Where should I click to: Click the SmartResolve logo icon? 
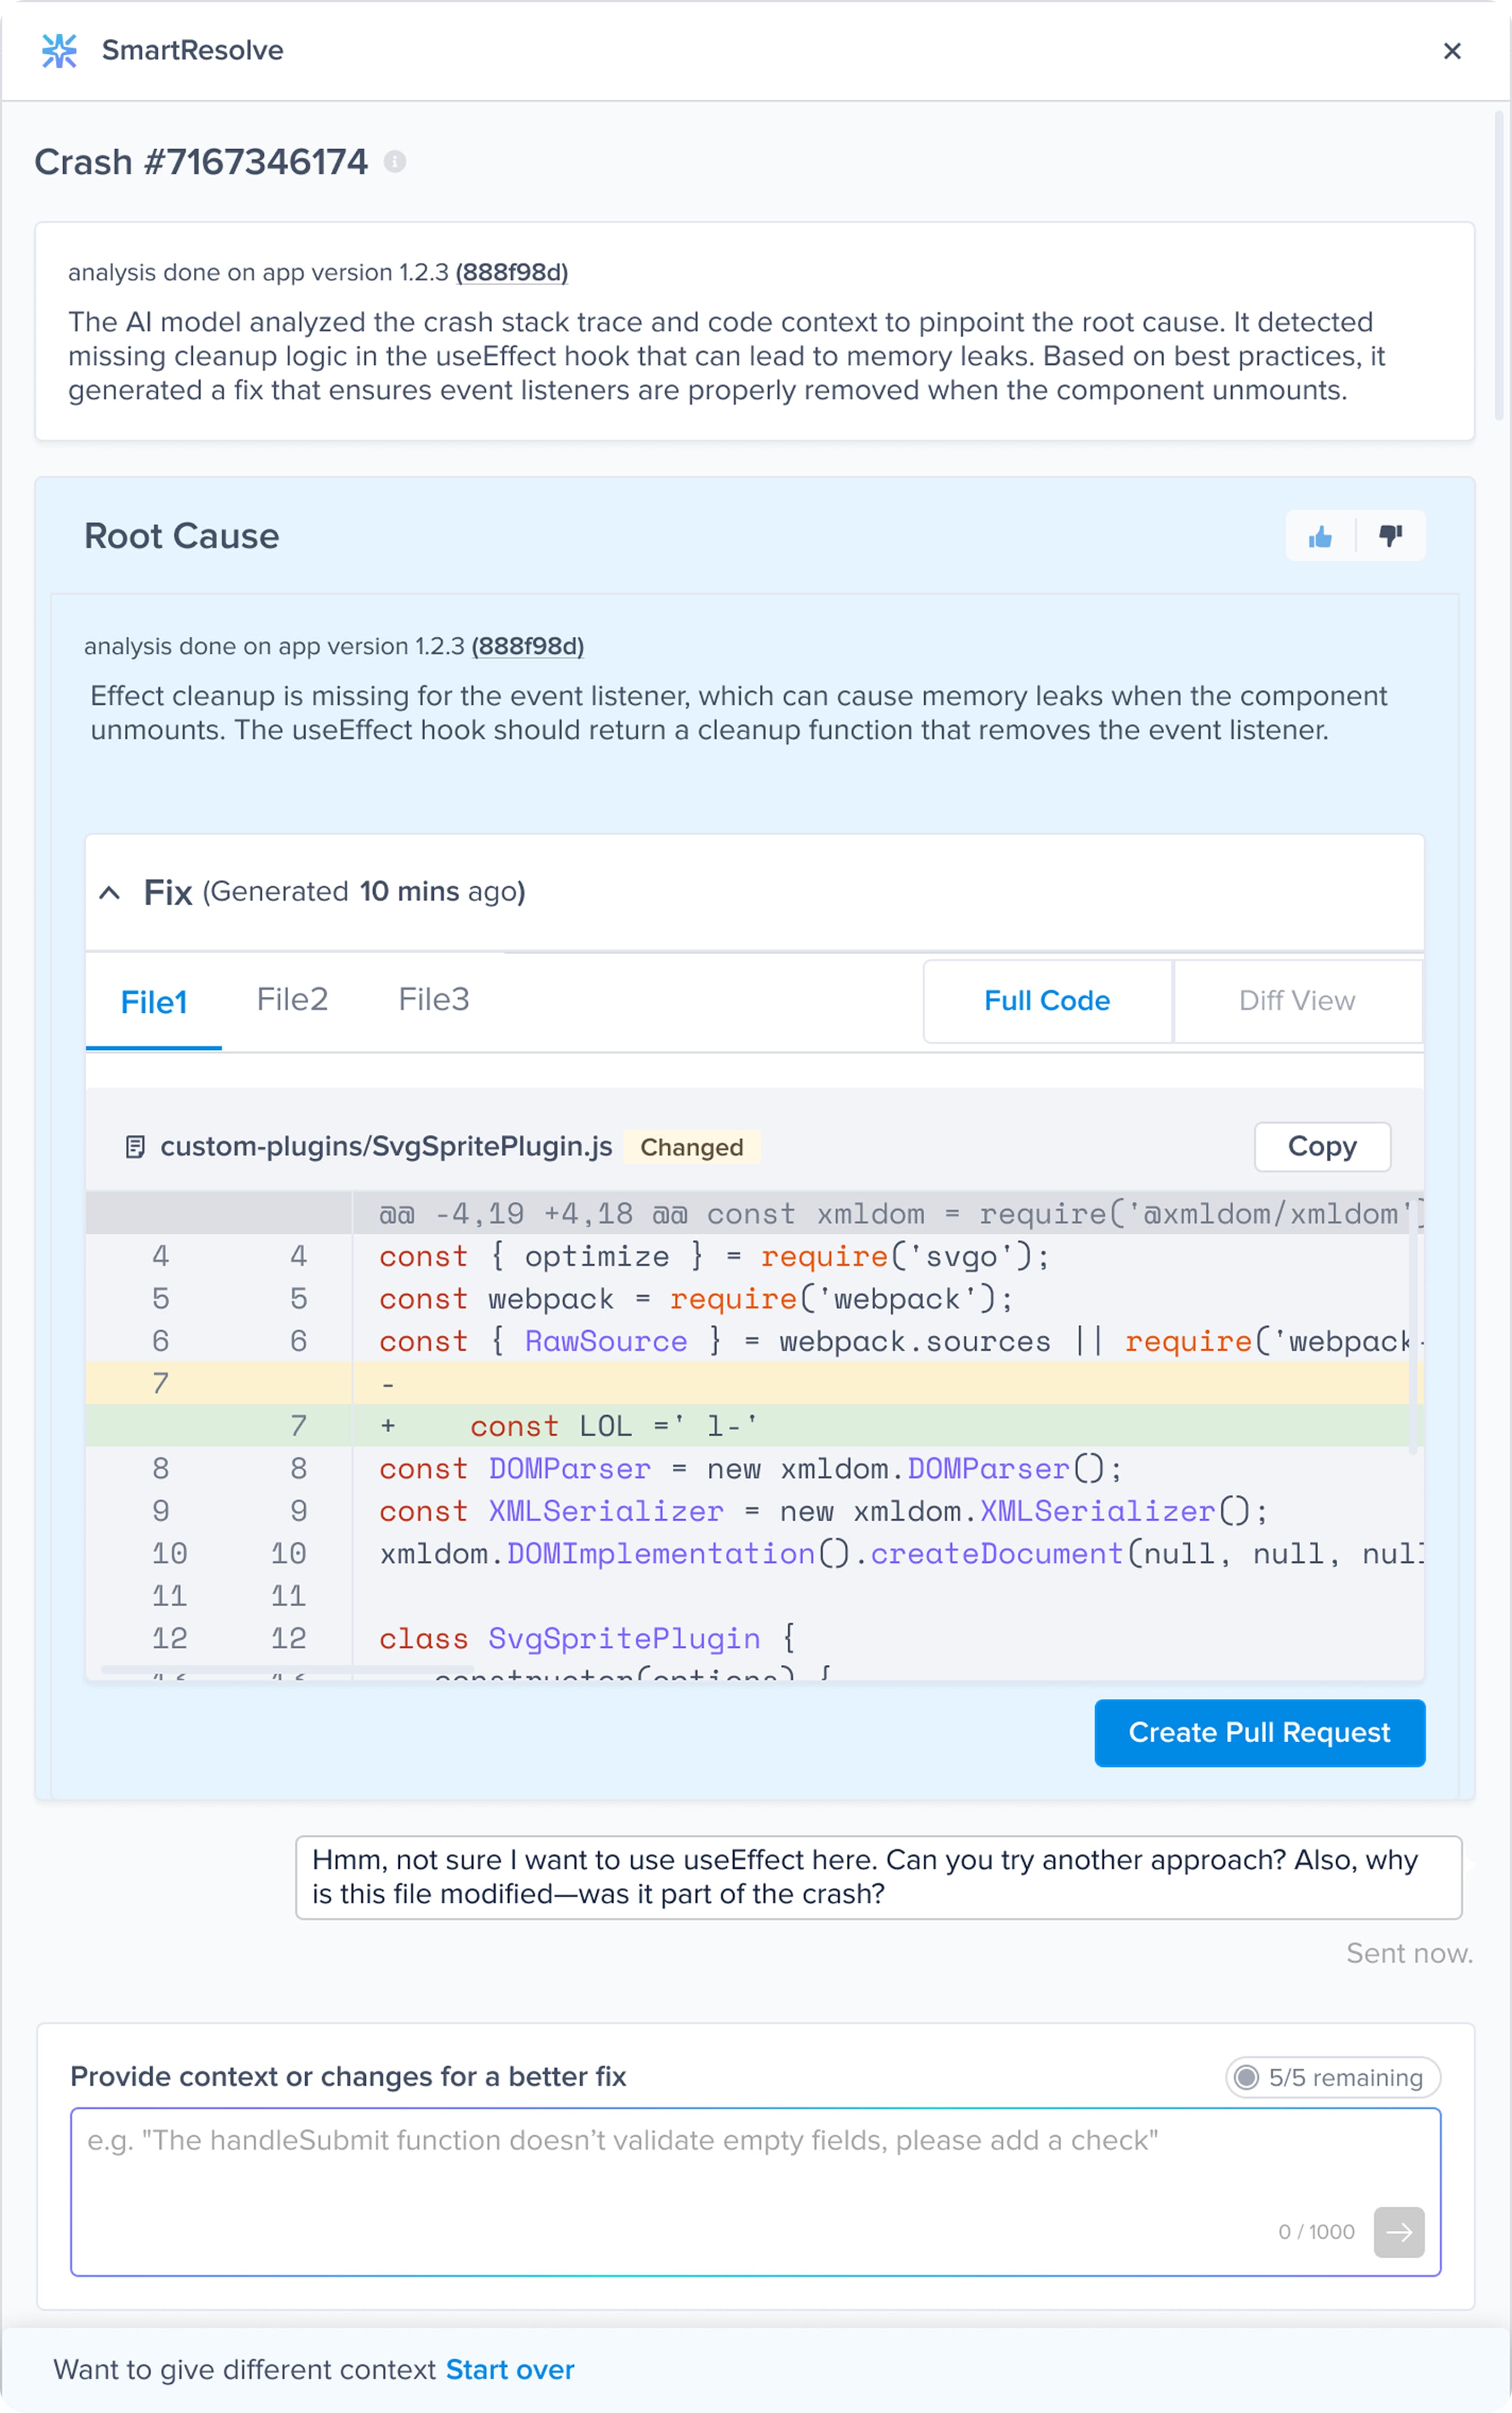coord(59,50)
